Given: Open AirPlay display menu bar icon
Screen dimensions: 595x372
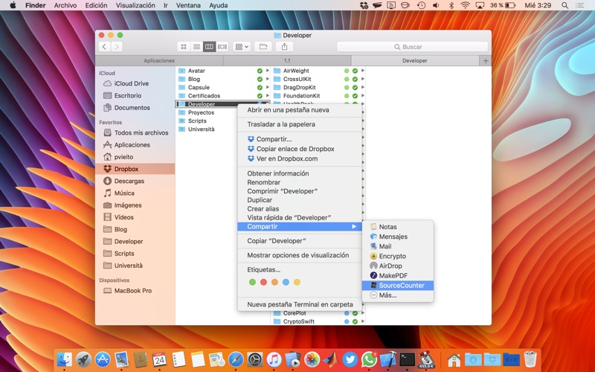Looking at the screenshot, I should (480, 5).
